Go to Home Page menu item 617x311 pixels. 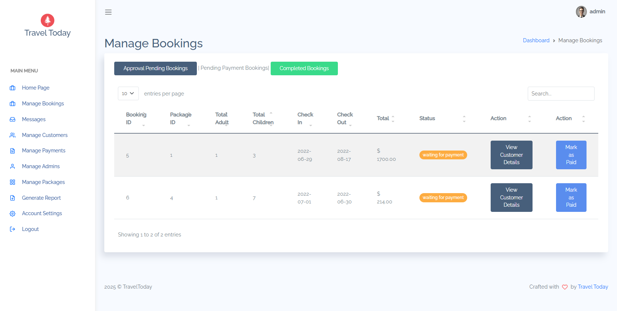point(36,88)
